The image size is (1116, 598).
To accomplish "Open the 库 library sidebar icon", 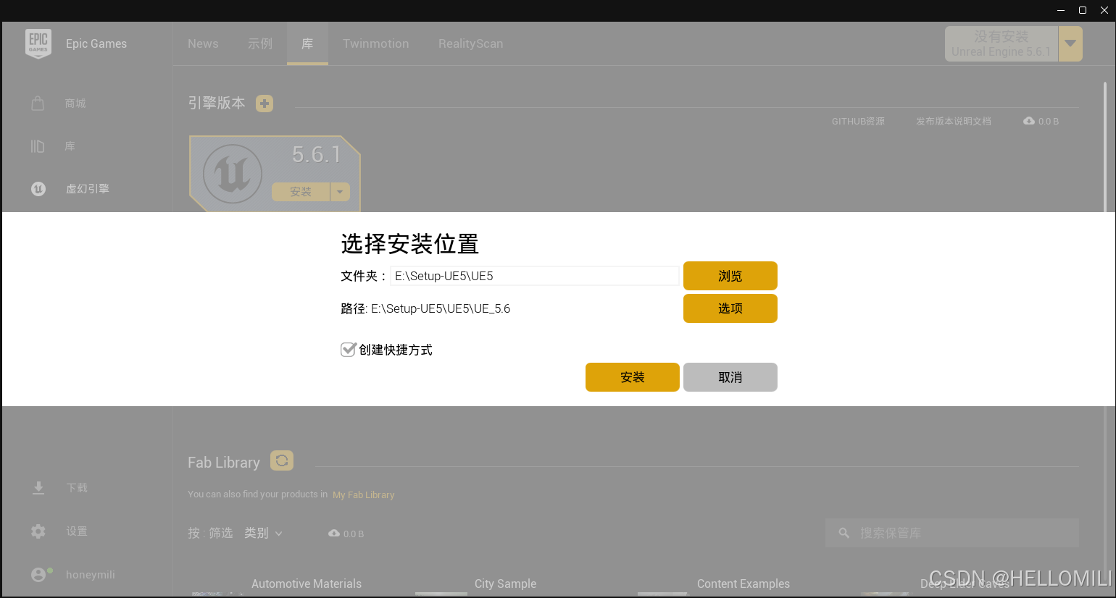I will tap(38, 146).
